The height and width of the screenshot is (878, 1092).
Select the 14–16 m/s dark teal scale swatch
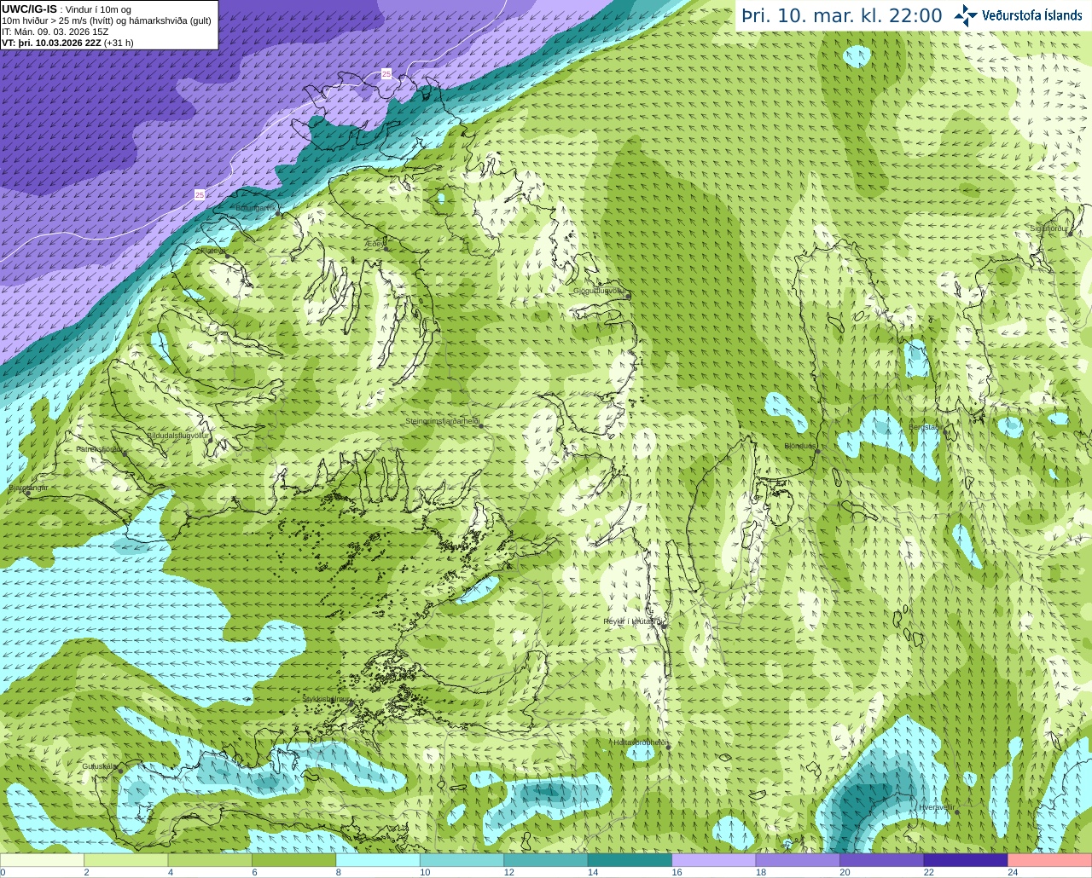(x=630, y=860)
